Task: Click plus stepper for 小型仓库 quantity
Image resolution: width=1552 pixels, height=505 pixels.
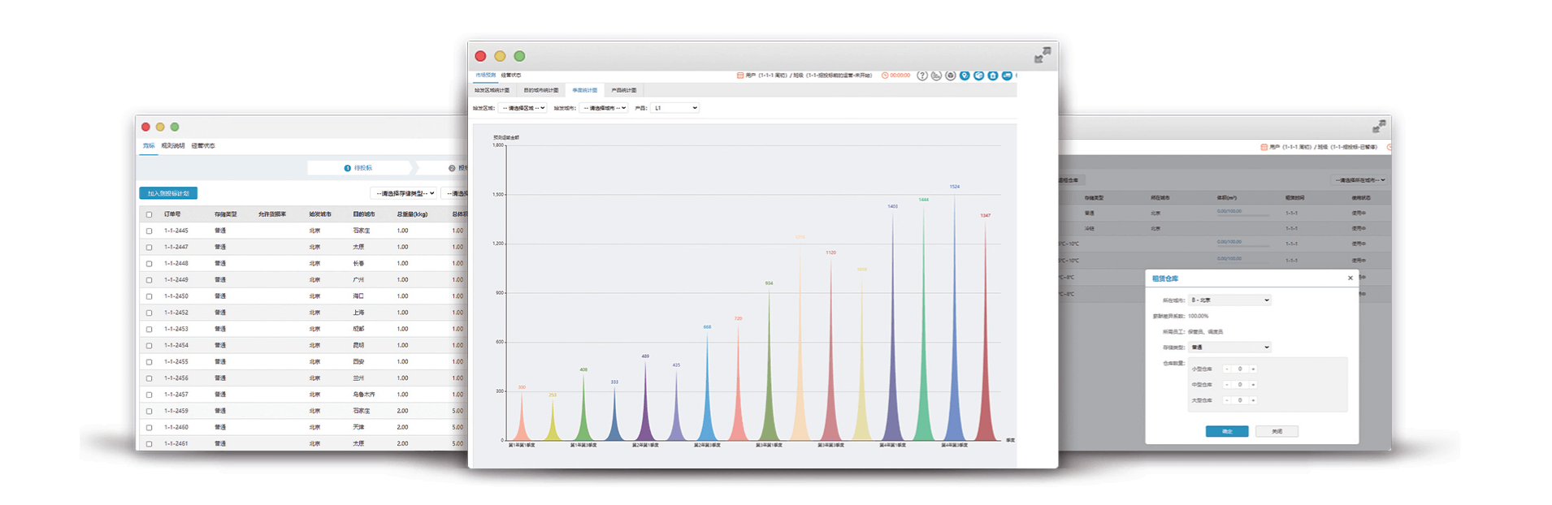Action: pyautogui.click(x=1253, y=369)
